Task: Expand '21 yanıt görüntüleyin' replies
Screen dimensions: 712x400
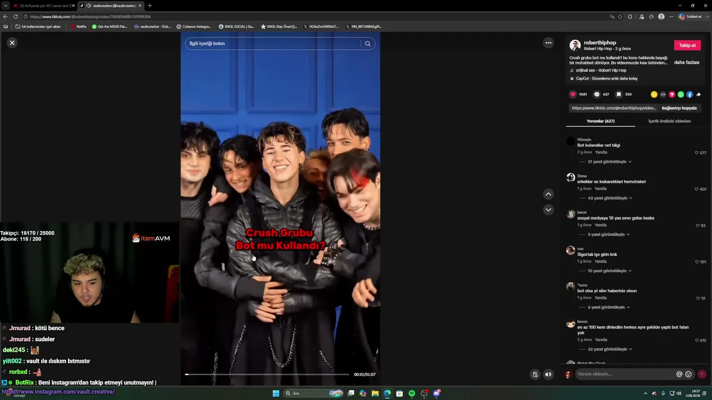Action: [x=609, y=162]
